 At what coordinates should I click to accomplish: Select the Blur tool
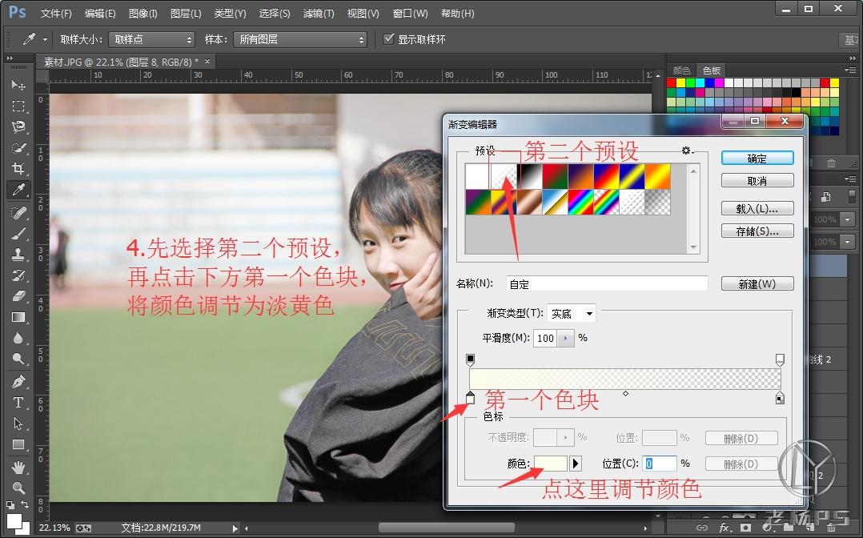(18, 338)
